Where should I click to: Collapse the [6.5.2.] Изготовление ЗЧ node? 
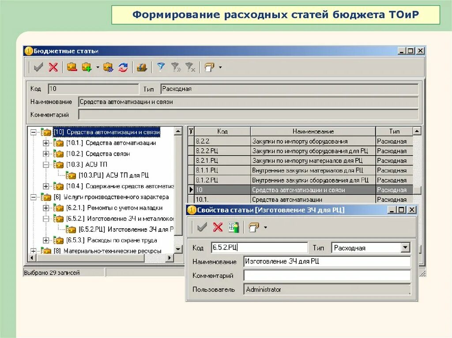pyautogui.click(x=47, y=219)
